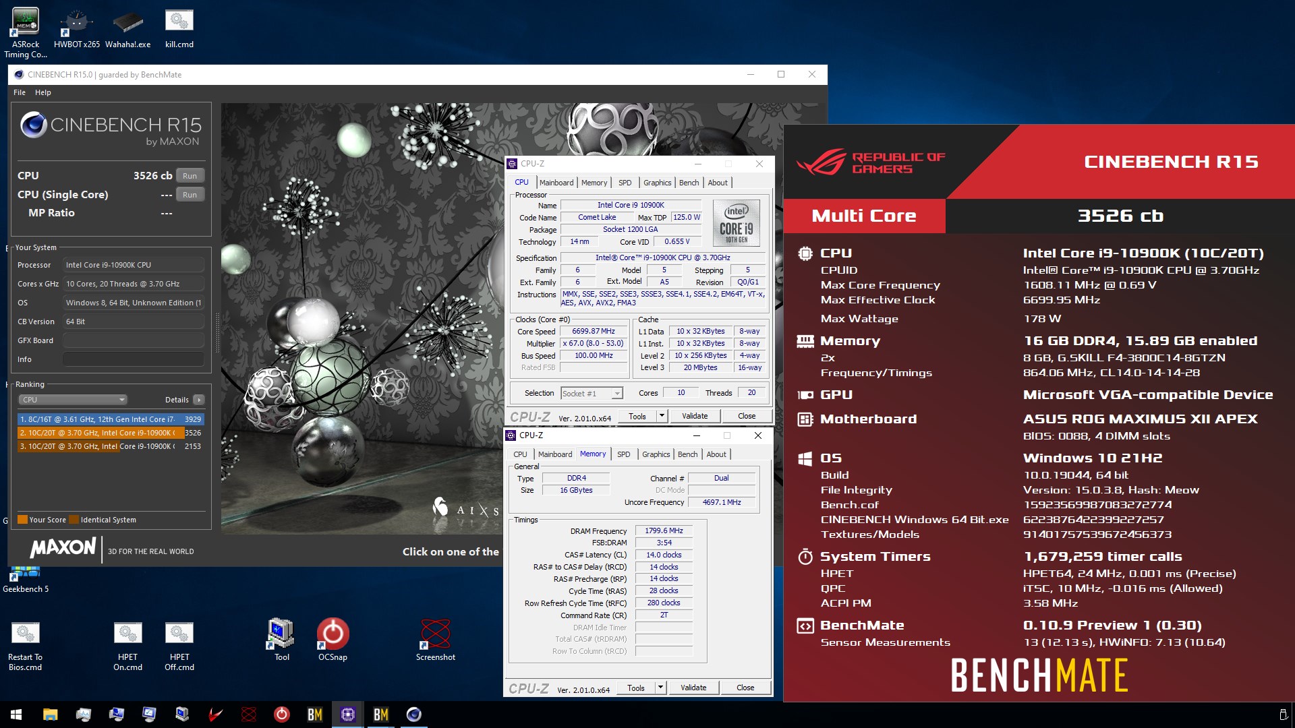Switch to Mainboard tab in upper CPU-Z window
The width and height of the screenshot is (1295, 728).
tap(556, 183)
